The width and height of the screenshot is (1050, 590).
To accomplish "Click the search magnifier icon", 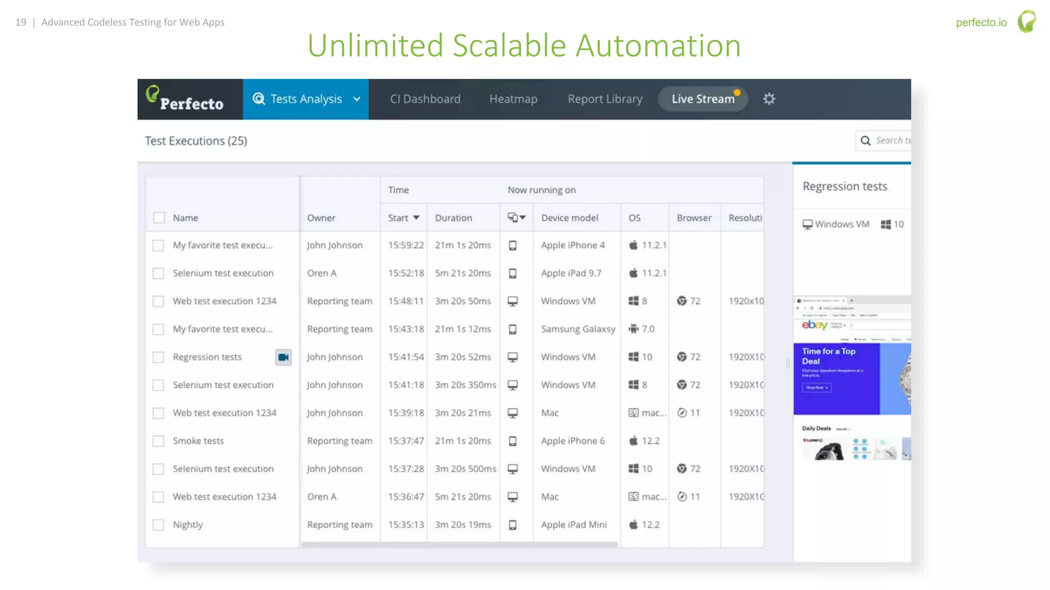I will click(x=865, y=140).
